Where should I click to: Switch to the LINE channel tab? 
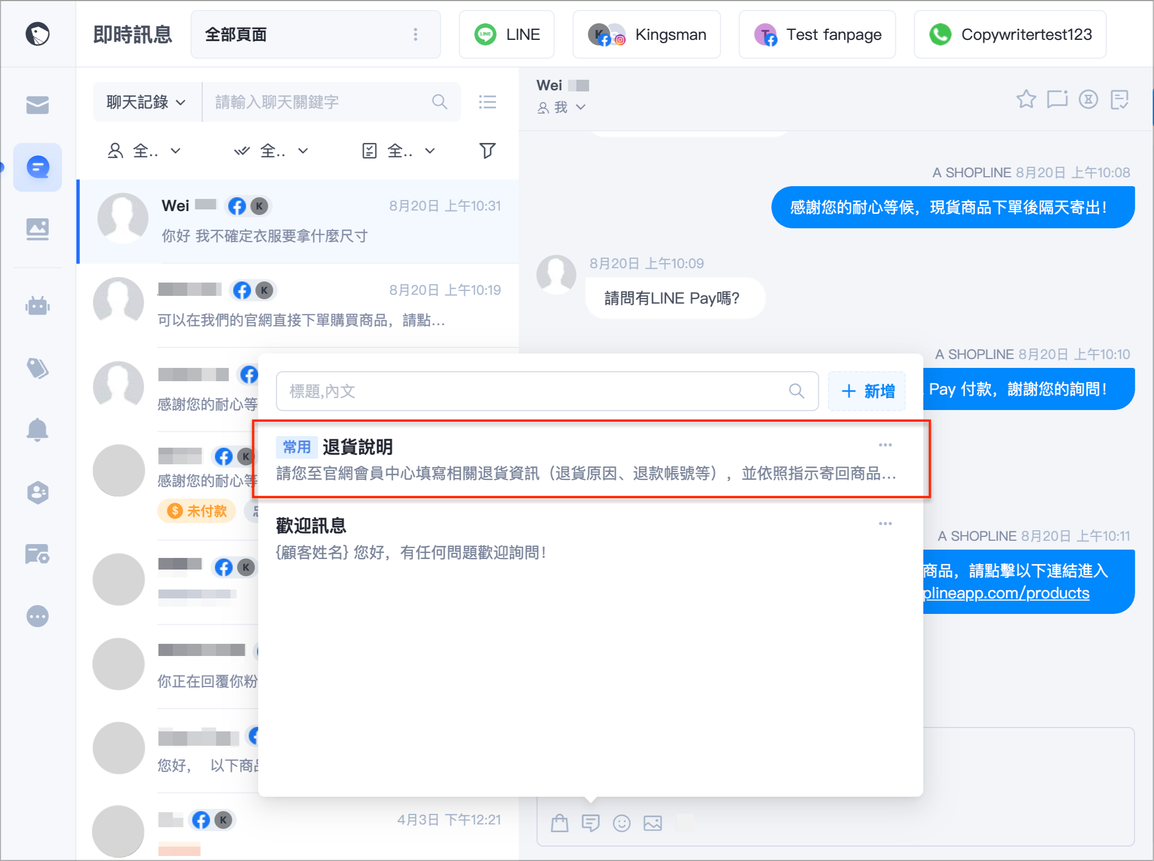pyautogui.click(x=507, y=34)
